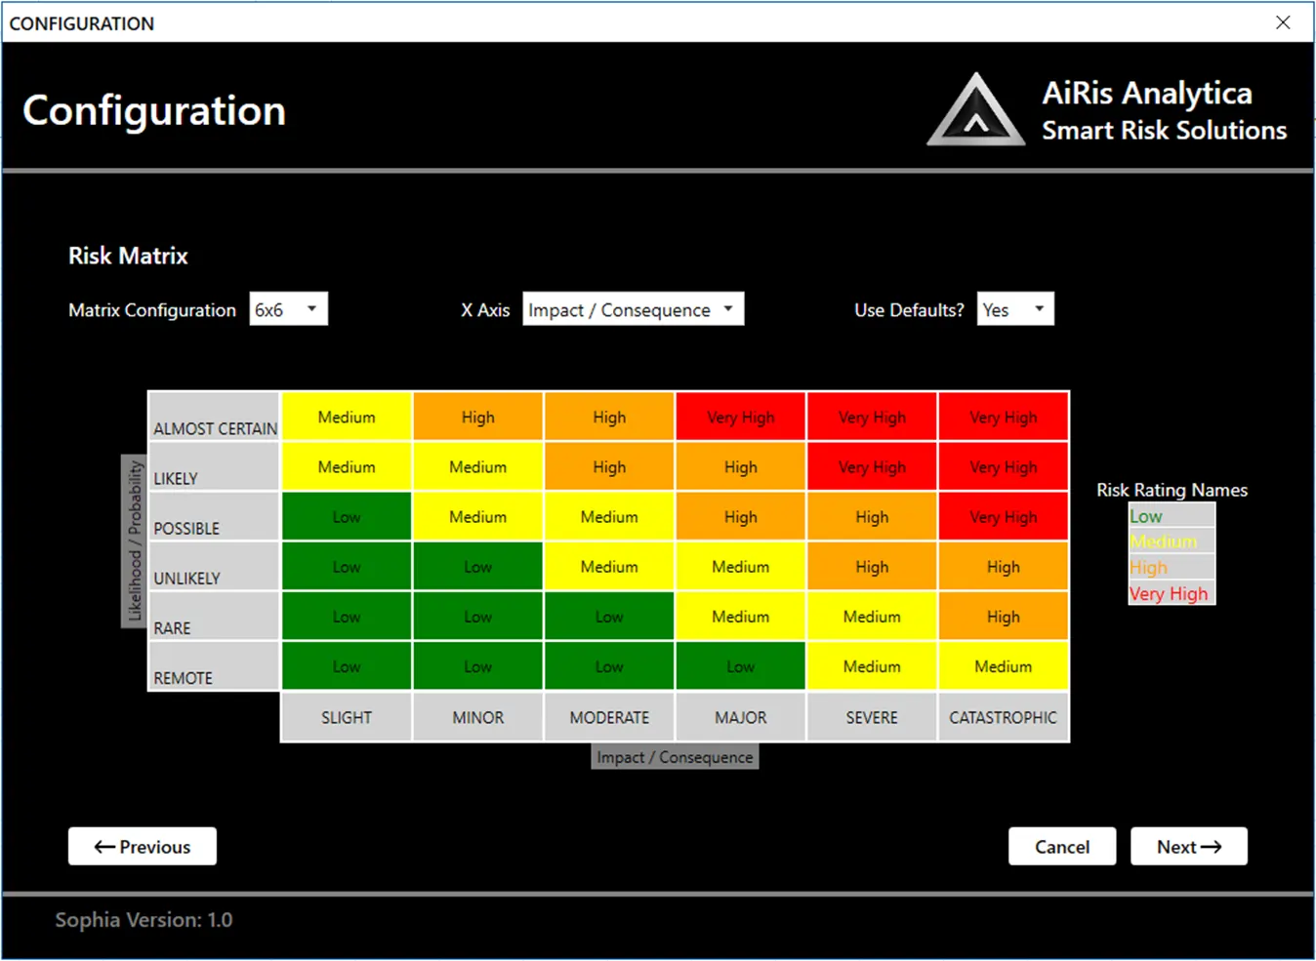Select the Rare / Moderate Low cell
Viewport: 1316px width, 961px height.
point(609,616)
